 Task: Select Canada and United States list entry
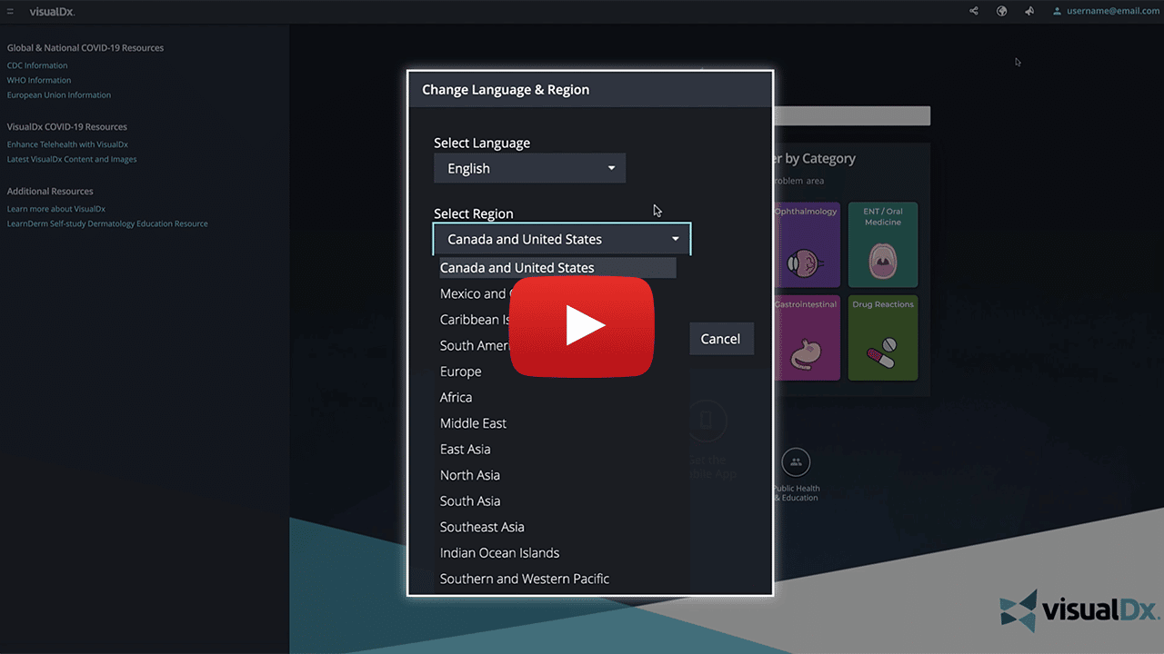(x=517, y=267)
